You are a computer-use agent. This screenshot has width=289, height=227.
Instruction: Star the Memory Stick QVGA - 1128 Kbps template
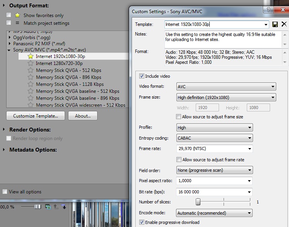31,84
